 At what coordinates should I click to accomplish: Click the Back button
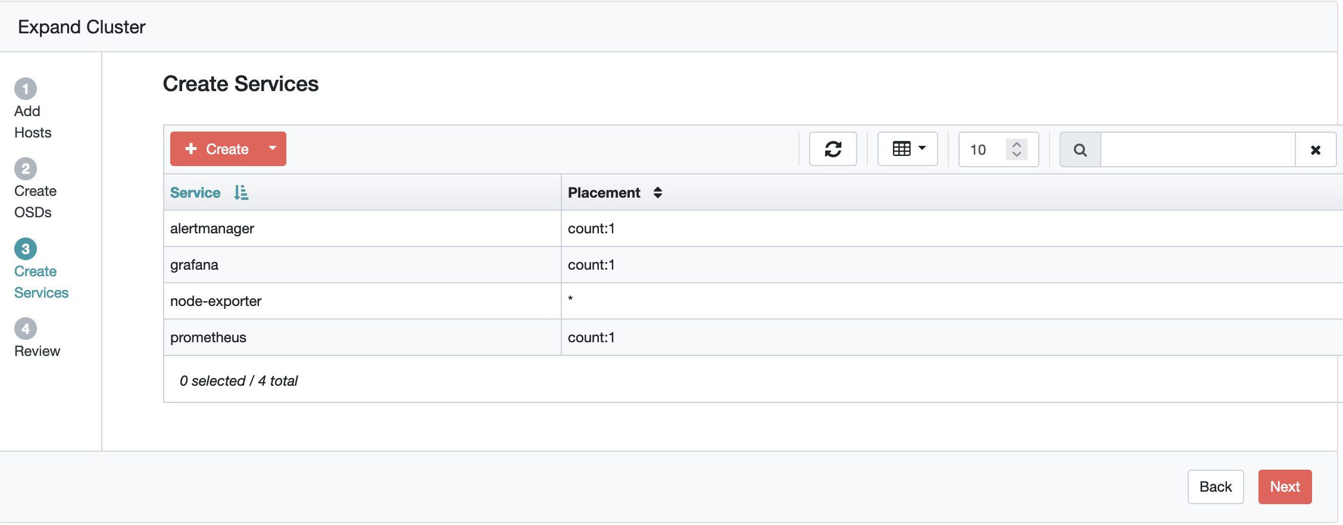pyautogui.click(x=1215, y=487)
